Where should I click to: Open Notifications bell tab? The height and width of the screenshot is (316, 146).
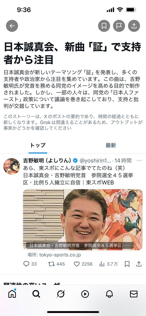pos(109,294)
